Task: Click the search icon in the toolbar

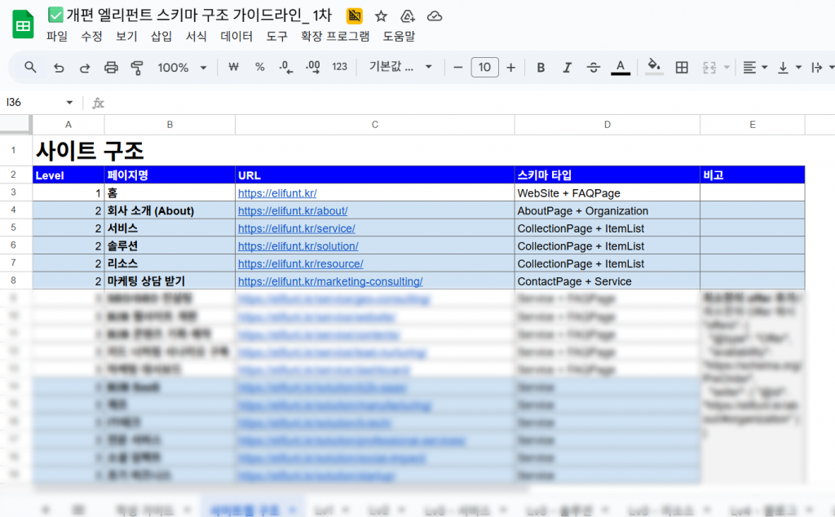Action: [x=30, y=67]
